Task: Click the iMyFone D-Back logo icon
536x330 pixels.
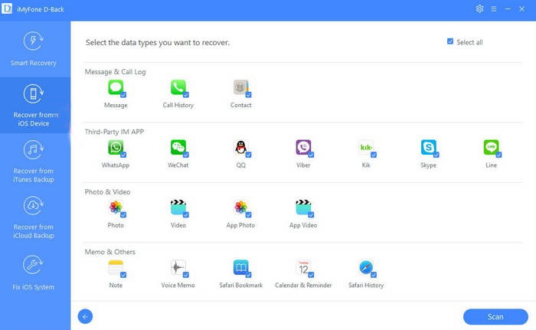Action: pyautogui.click(x=7, y=9)
